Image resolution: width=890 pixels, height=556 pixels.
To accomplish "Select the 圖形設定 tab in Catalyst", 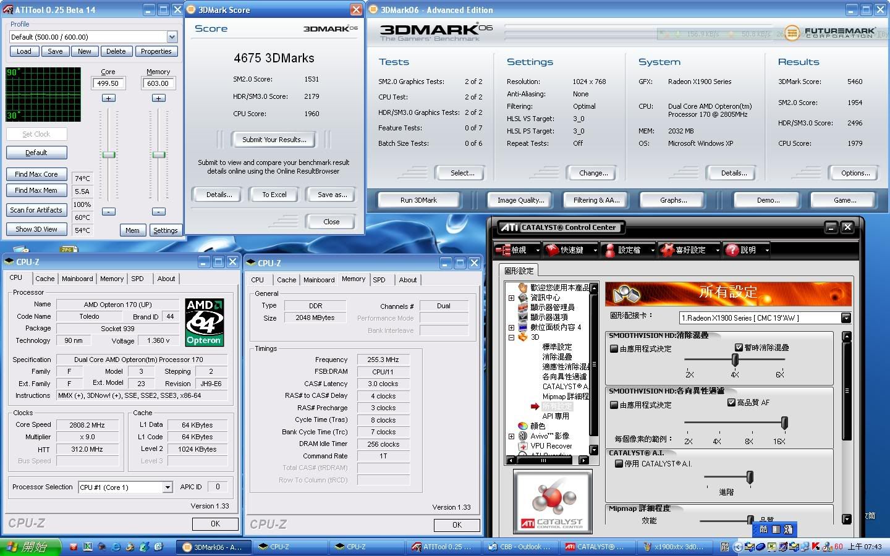I will pos(519,271).
